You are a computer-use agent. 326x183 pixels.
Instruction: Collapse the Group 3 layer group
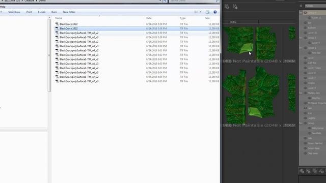point(301,38)
